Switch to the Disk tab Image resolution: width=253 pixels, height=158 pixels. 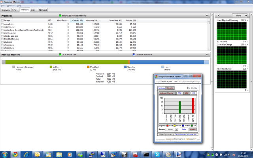pos(32,9)
